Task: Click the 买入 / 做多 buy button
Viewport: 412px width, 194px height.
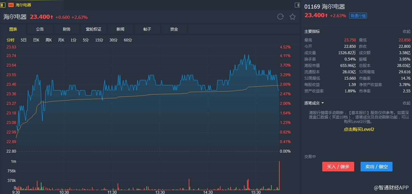Action: [338, 167]
